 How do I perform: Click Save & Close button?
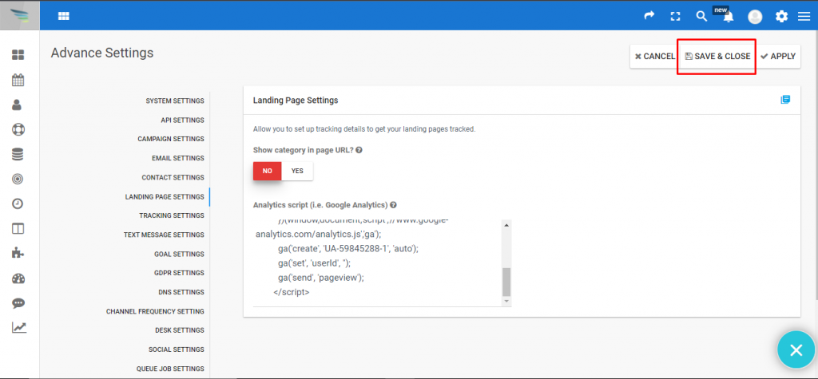tap(717, 57)
